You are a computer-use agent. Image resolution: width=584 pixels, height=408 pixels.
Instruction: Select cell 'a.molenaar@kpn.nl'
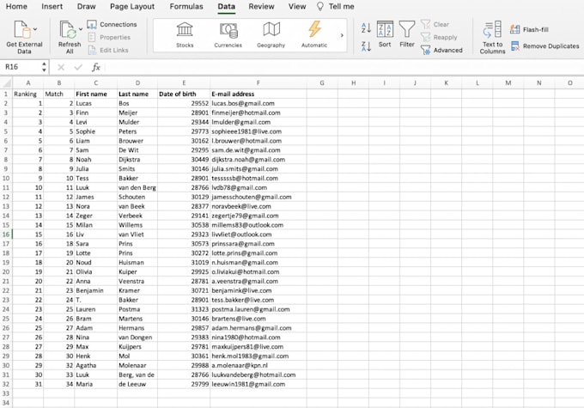pos(259,366)
